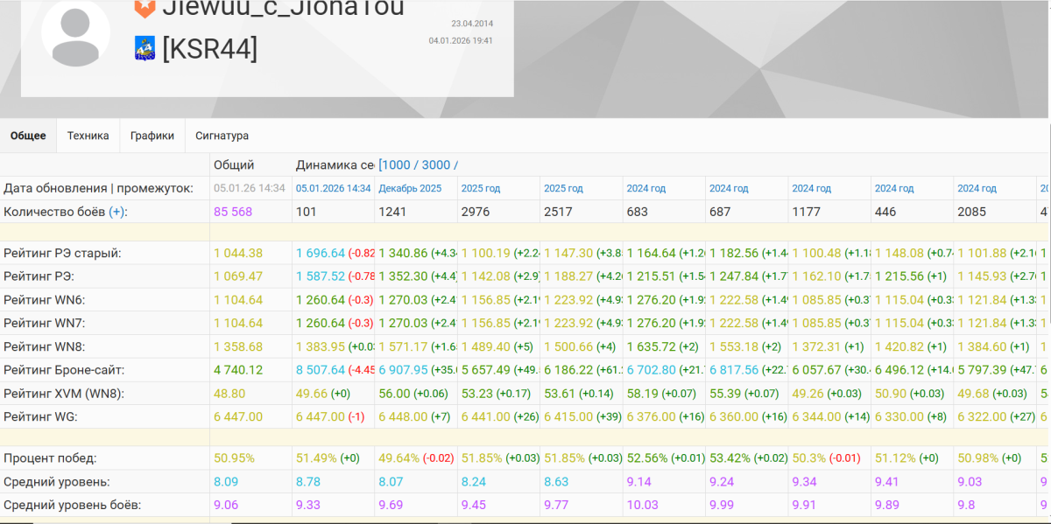Switch to the Графики tab

[x=152, y=136]
